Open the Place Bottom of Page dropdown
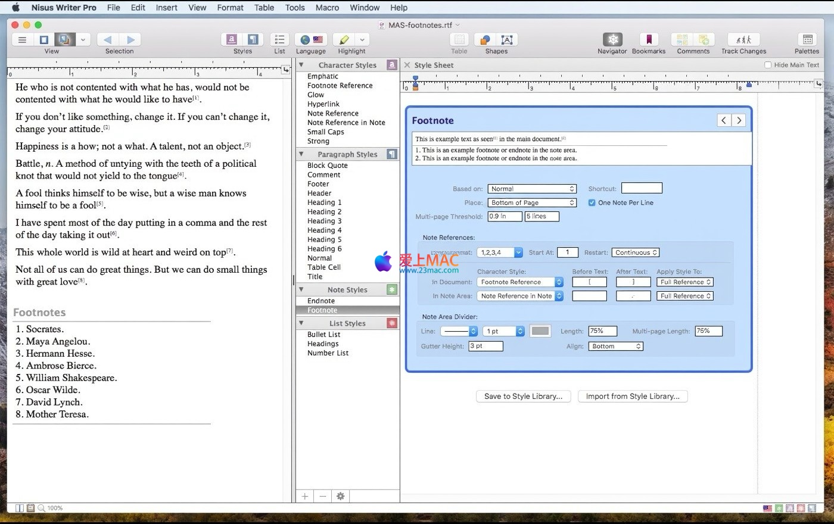The height and width of the screenshot is (524, 834). pyautogui.click(x=532, y=202)
